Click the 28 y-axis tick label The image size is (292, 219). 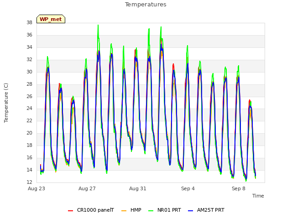pos(29,84)
